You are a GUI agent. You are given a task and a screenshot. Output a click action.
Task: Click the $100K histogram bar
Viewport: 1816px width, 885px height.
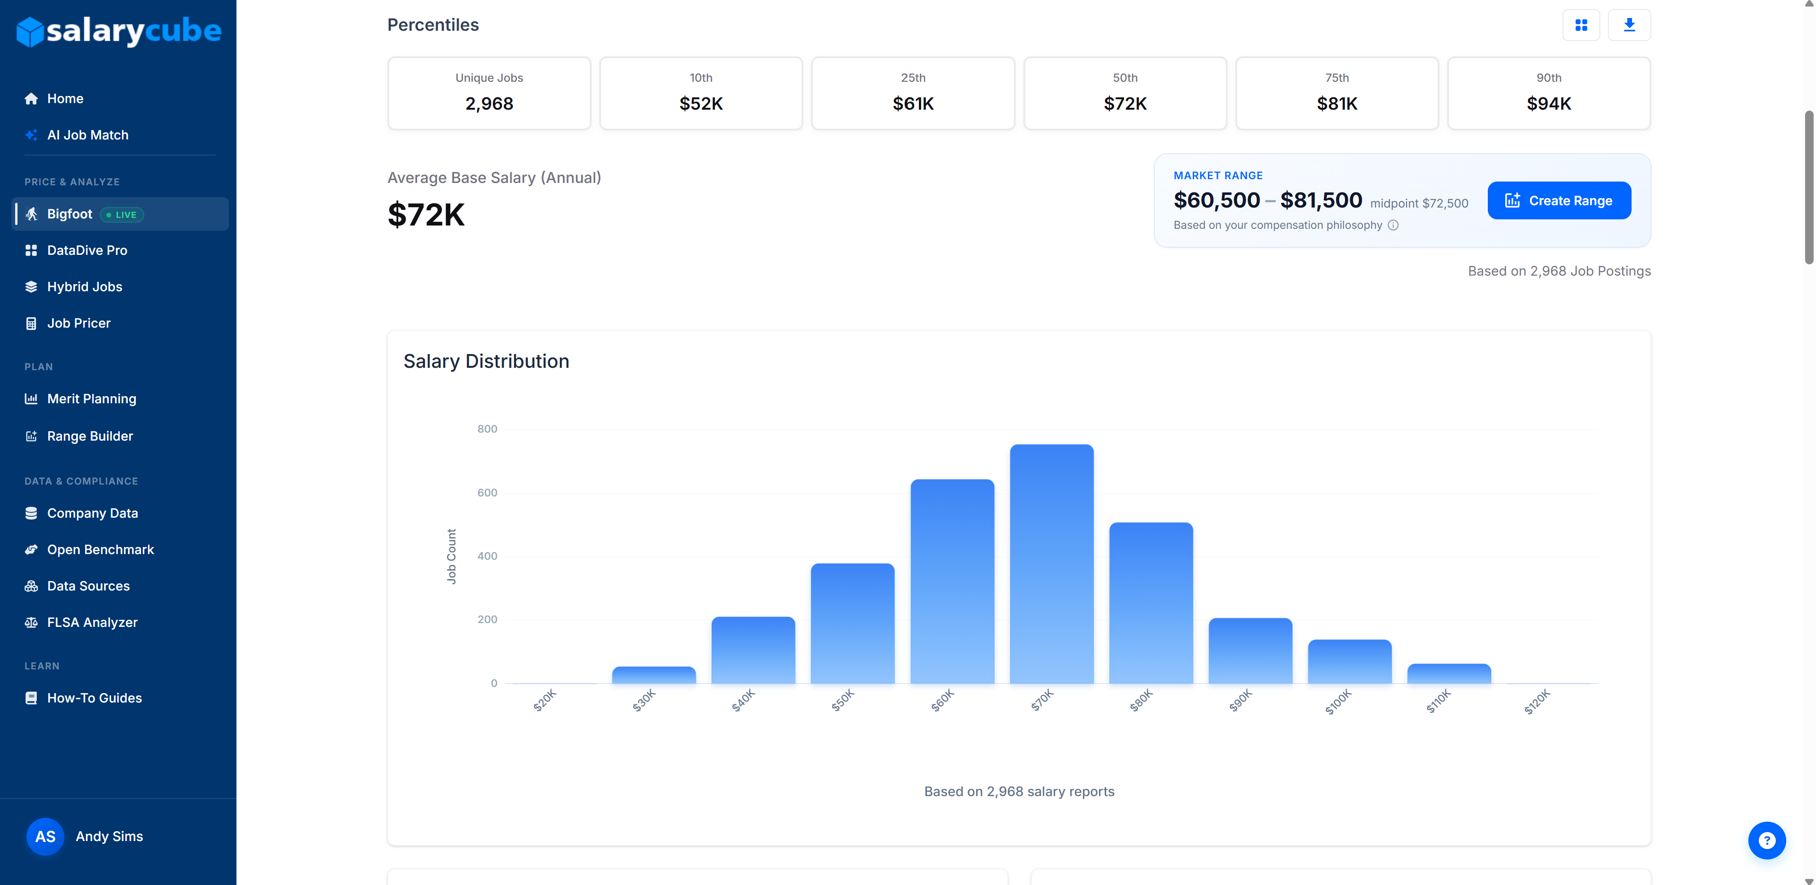click(x=1350, y=662)
